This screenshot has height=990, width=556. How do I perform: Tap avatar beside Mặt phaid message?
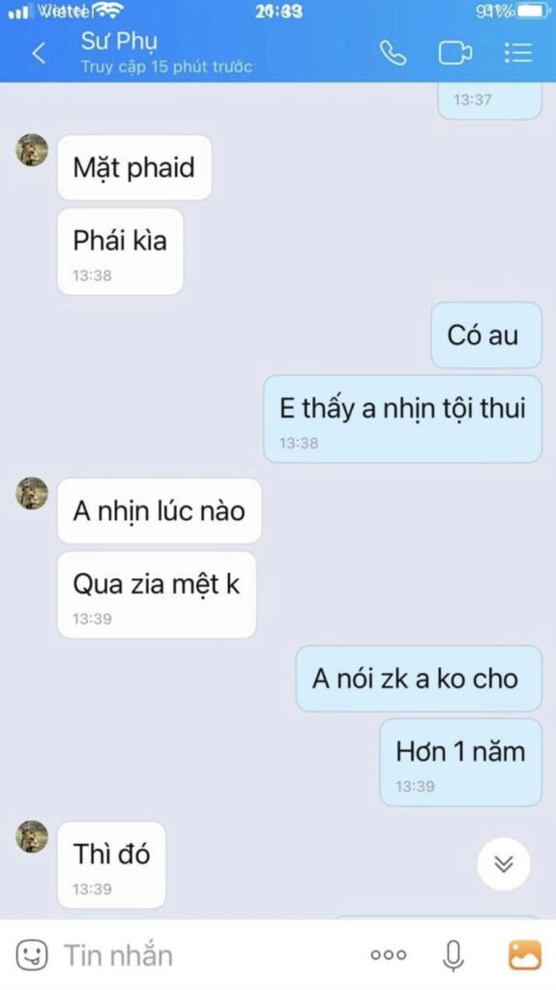[x=32, y=150]
